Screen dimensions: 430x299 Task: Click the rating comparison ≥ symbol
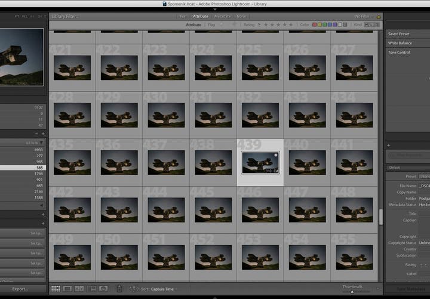259,25
